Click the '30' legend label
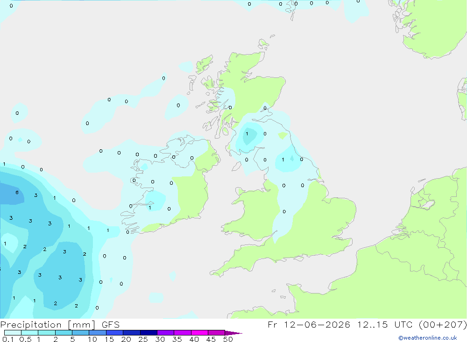This screenshot has height=342, width=467. coord(160,339)
